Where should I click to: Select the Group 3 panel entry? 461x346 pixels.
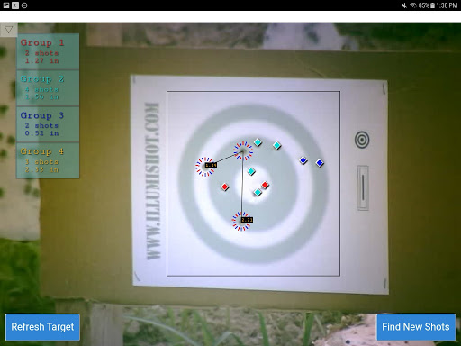point(48,124)
